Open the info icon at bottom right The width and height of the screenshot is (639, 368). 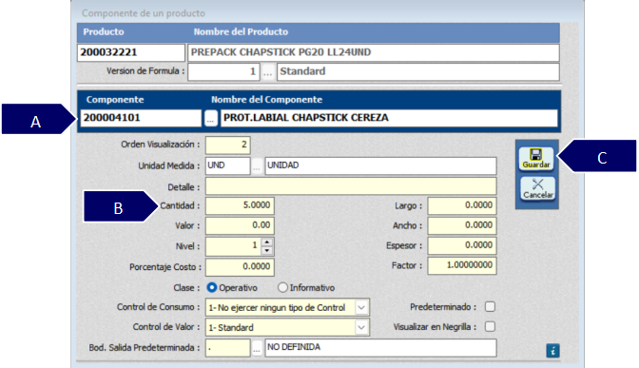coord(552,351)
